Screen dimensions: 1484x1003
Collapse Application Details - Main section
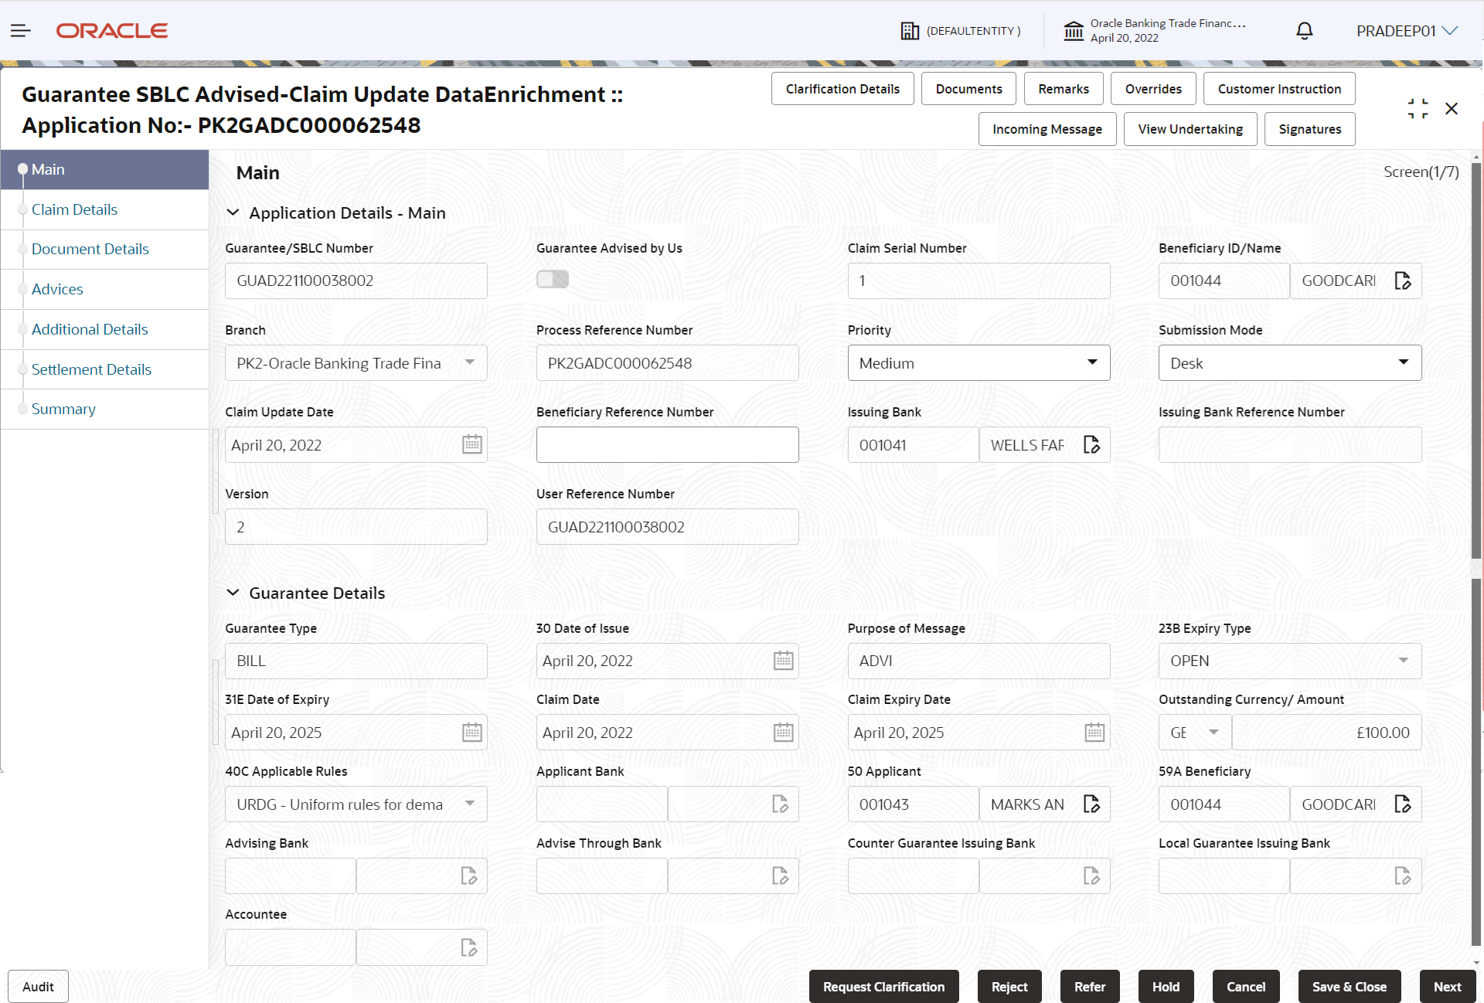coord(233,212)
